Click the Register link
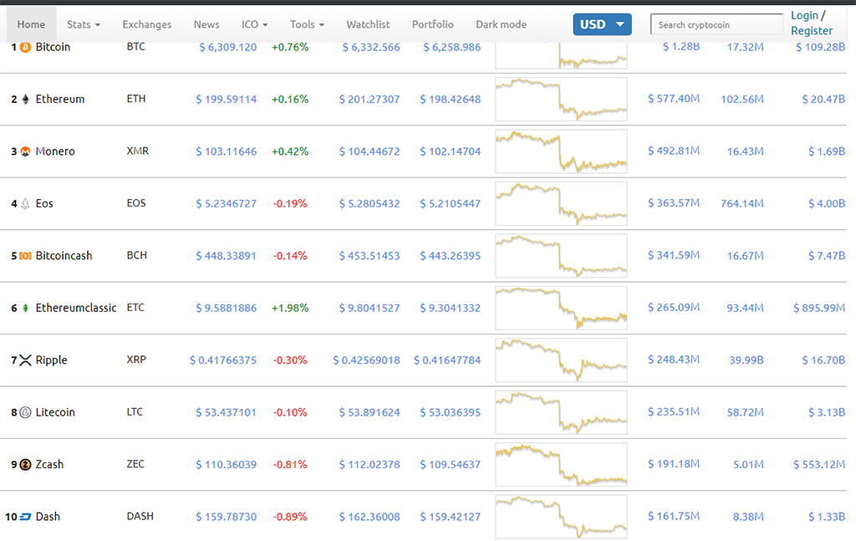This screenshot has height=541, width=856. 812,31
